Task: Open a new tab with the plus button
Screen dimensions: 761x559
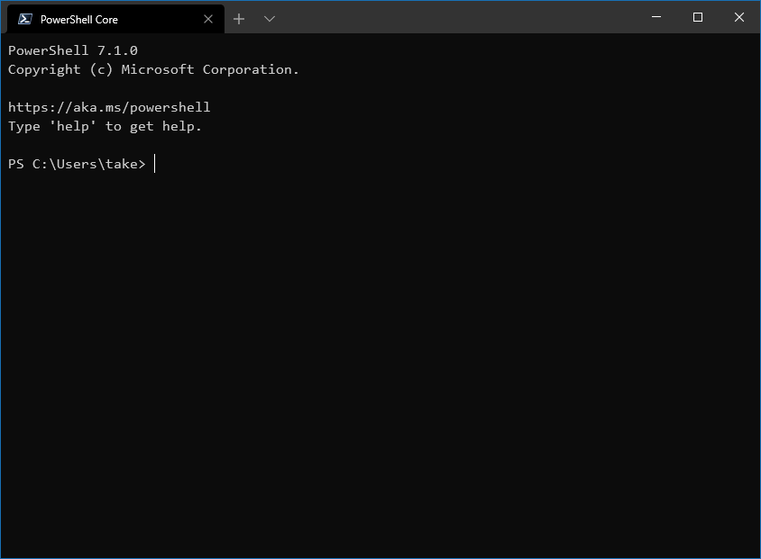Action: click(x=239, y=19)
